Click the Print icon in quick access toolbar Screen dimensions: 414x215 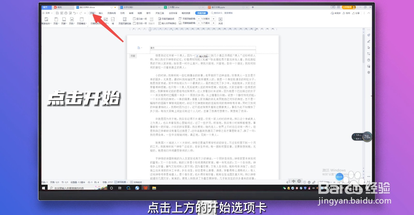pos(66,13)
